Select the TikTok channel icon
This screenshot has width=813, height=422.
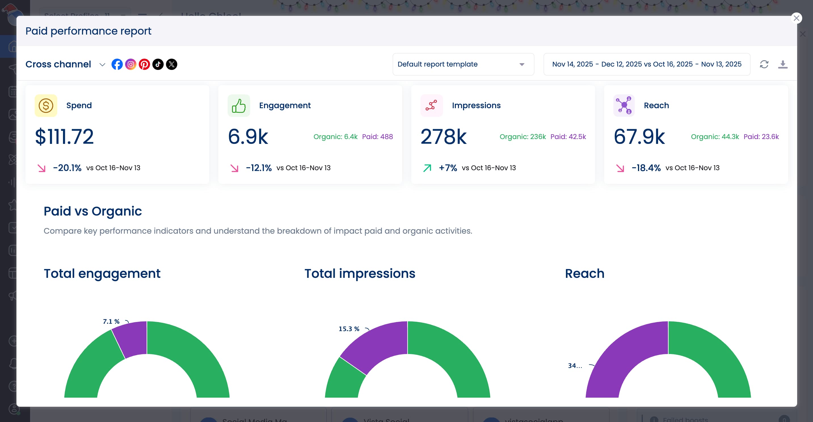pos(158,64)
